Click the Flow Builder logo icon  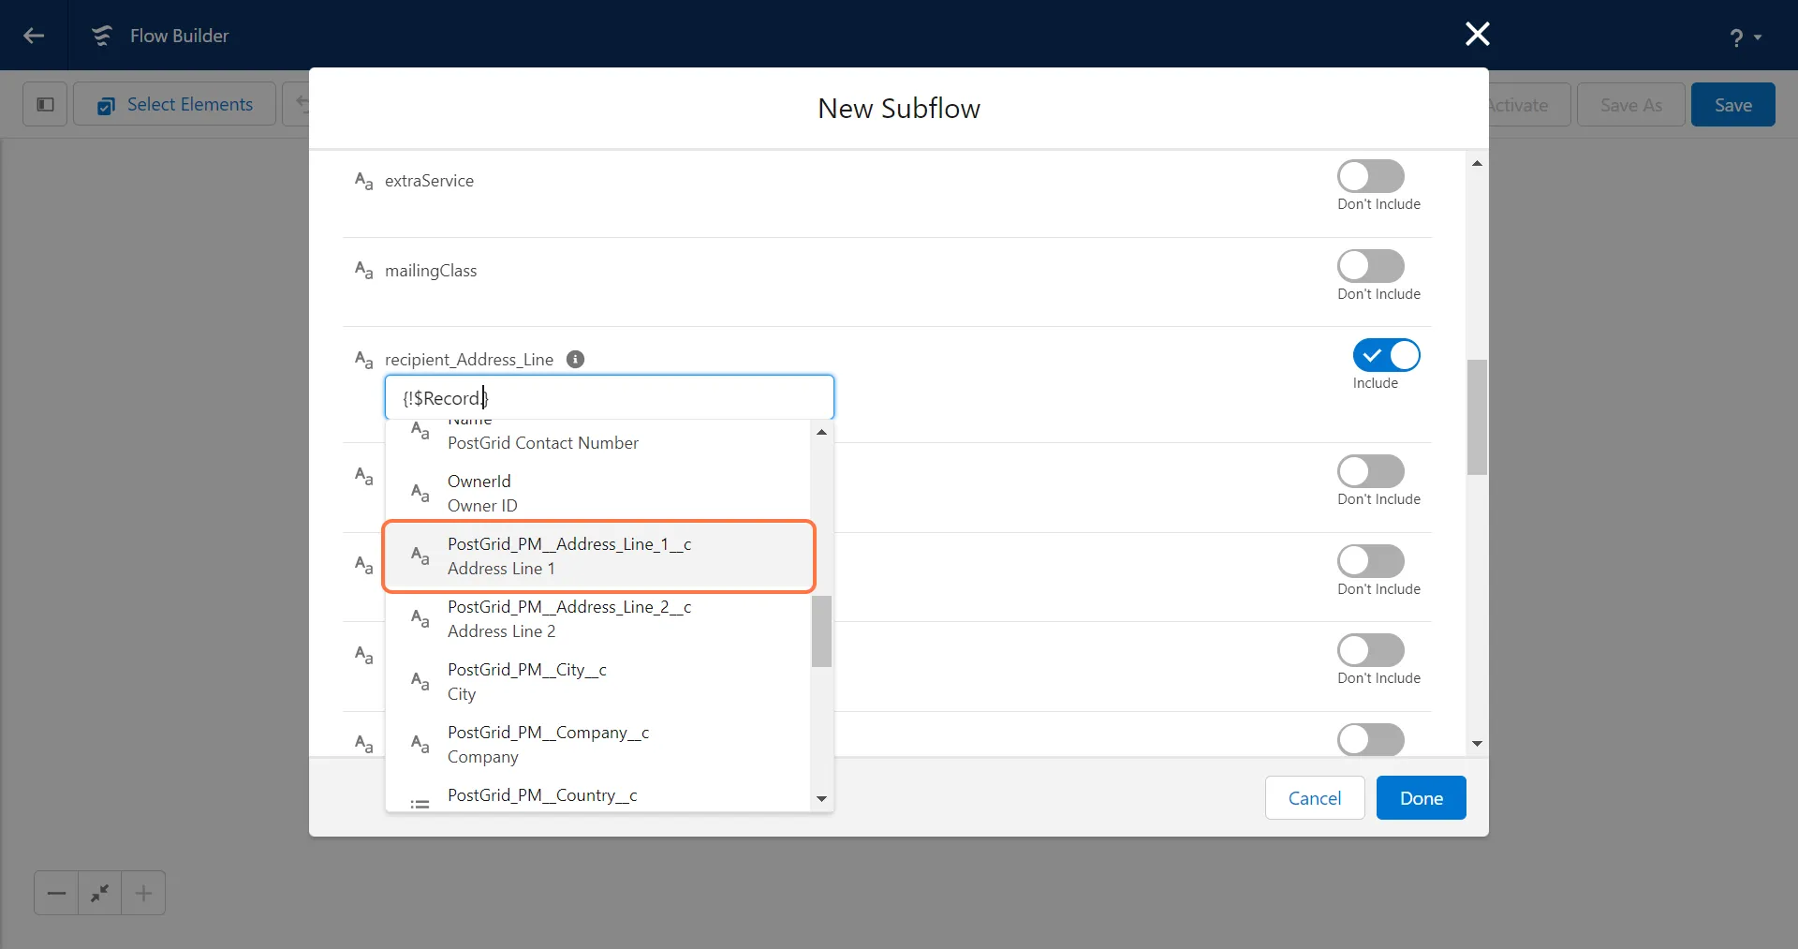tap(101, 36)
